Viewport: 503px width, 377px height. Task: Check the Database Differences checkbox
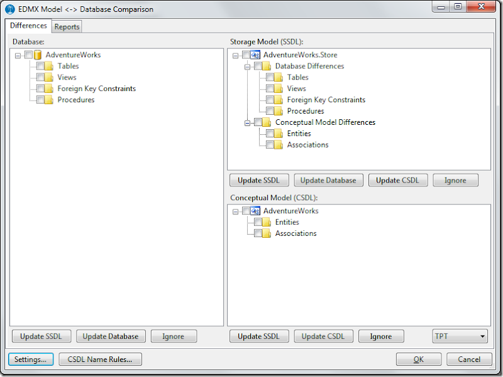(258, 66)
